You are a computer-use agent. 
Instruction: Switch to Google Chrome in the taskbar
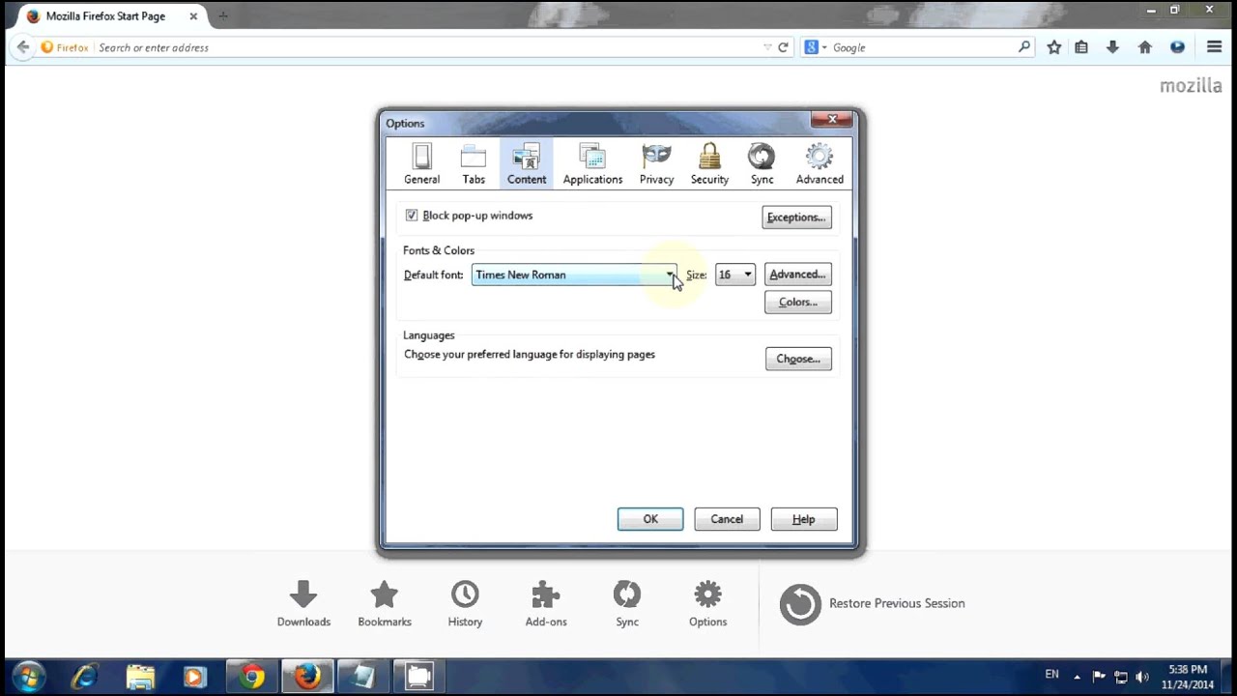pyautogui.click(x=251, y=677)
